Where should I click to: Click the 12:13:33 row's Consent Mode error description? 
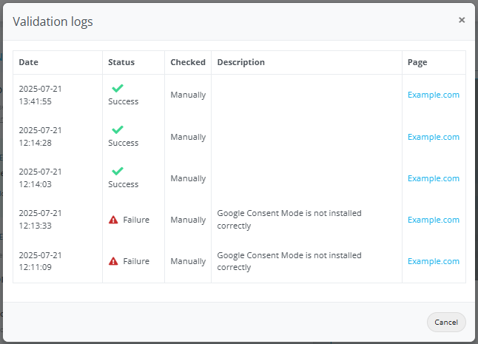click(x=289, y=220)
